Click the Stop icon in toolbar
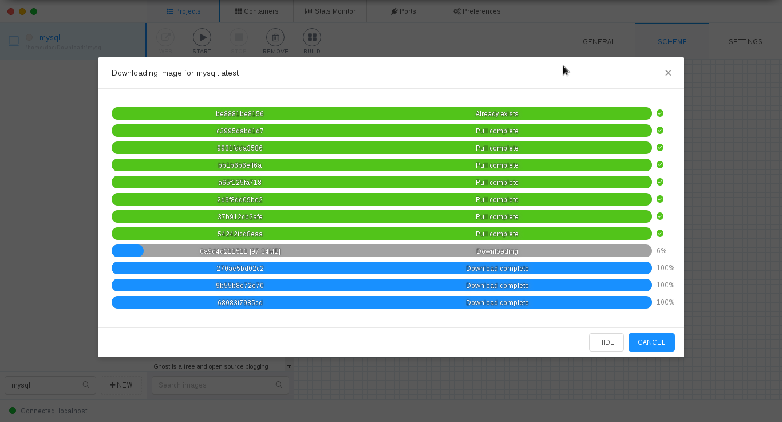This screenshot has height=422, width=782. (x=239, y=38)
